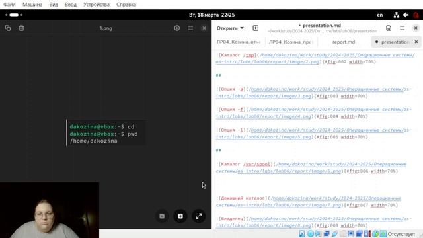Open the Справка menu
The width and height of the screenshot is (423, 238).
click(x=126, y=5)
